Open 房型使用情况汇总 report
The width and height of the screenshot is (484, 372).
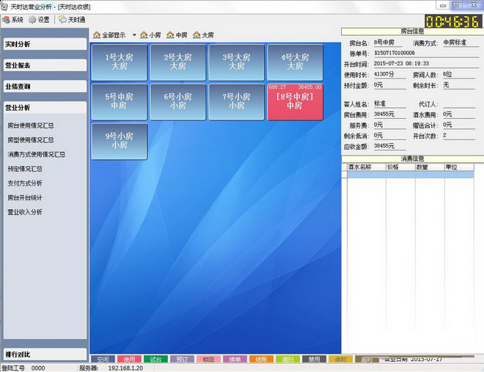31,140
